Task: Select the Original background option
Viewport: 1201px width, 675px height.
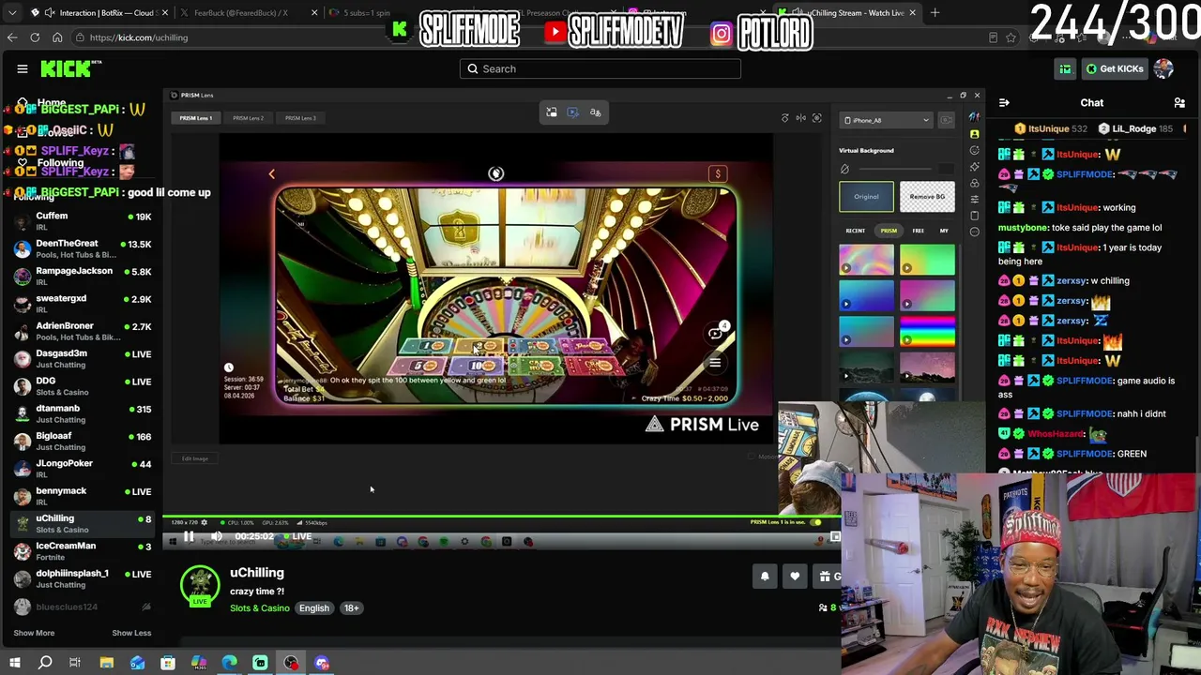Action: tap(866, 197)
